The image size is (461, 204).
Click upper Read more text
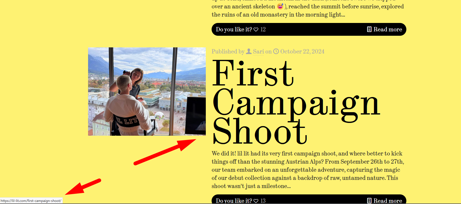click(388, 29)
